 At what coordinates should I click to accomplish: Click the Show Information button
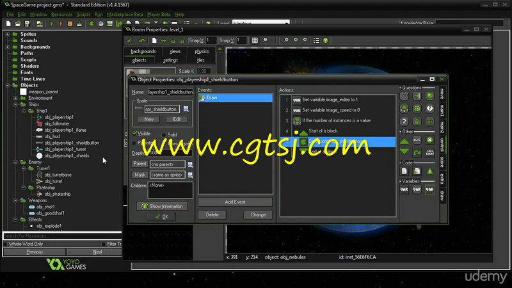point(163,206)
